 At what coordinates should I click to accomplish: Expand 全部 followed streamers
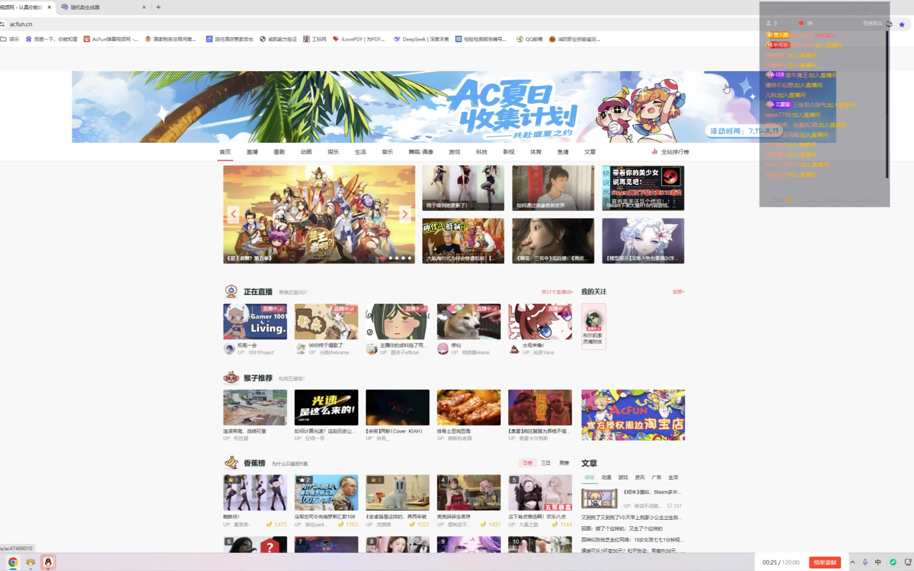pos(678,291)
